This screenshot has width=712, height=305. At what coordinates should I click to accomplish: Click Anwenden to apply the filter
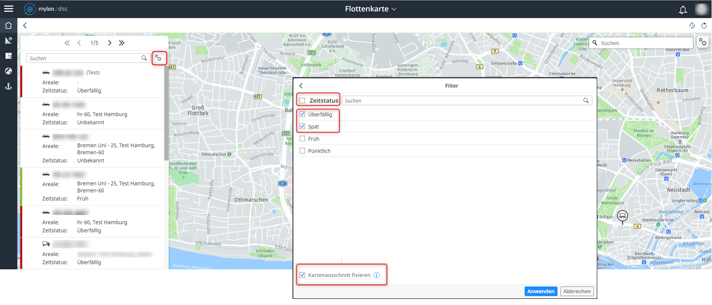tap(540, 291)
